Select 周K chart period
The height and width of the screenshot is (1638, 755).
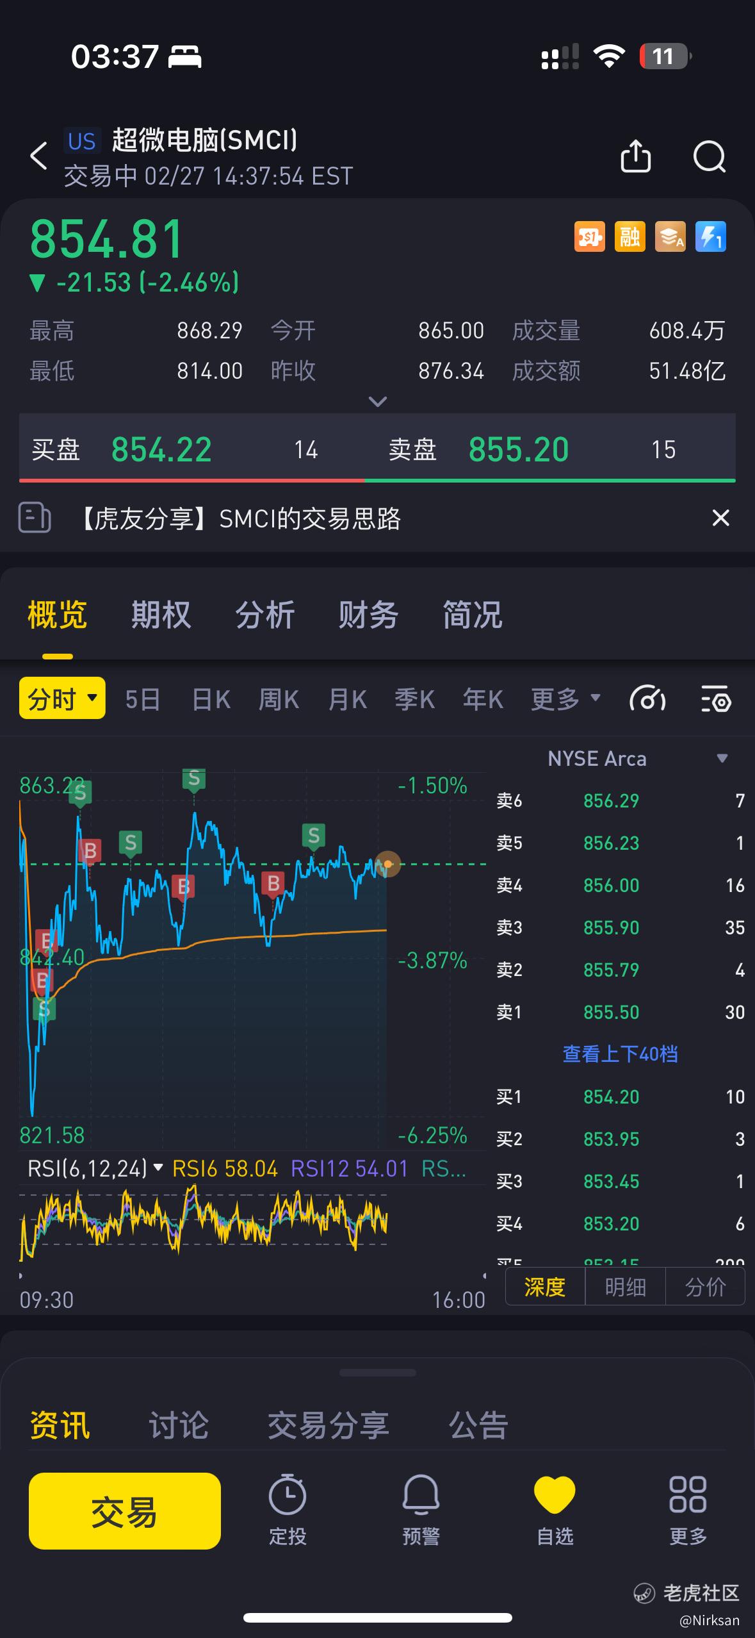tap(279, 699)
